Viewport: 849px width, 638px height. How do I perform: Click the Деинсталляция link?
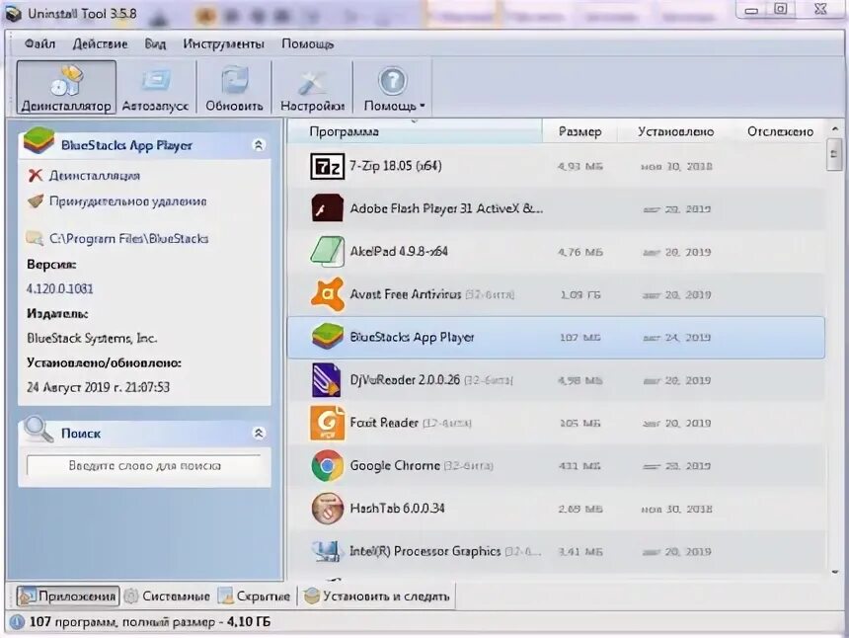click(x=94, y=176)
